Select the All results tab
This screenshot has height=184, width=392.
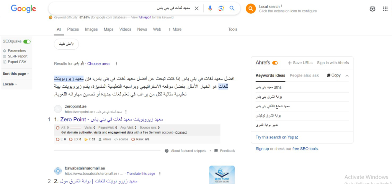click(59, 29)
